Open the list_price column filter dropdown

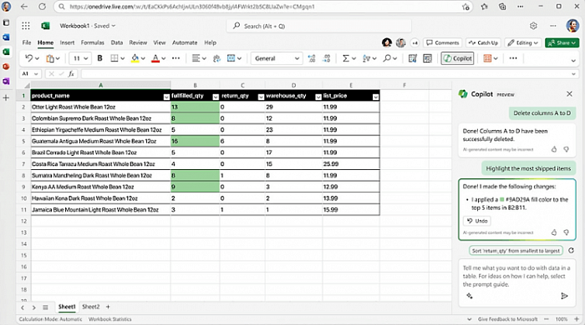click(376, 97)
